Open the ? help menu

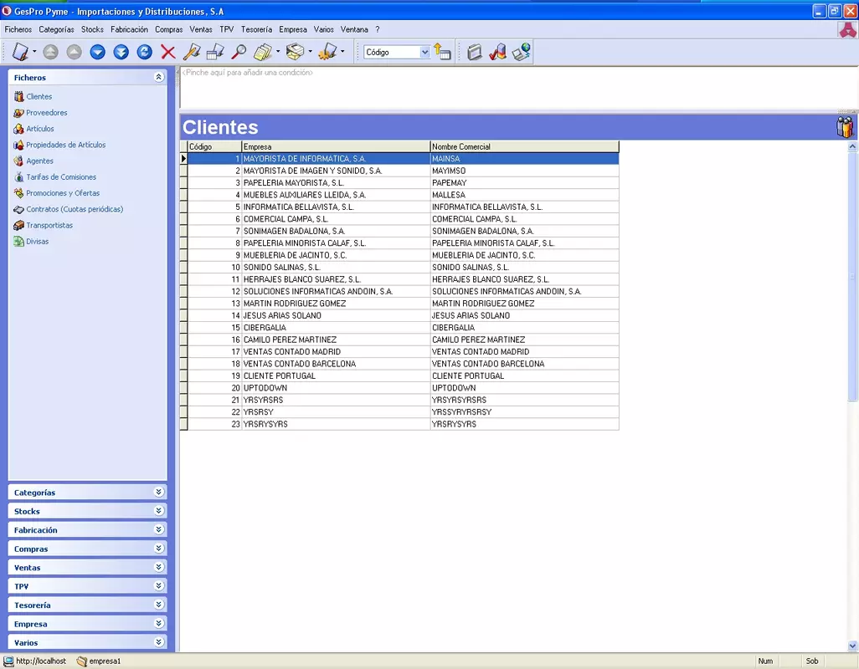[378, 29]
